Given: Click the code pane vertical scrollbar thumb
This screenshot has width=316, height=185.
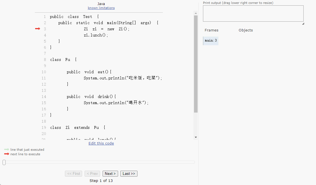Looking at the screenshot, I should click(x=196, y=64).
